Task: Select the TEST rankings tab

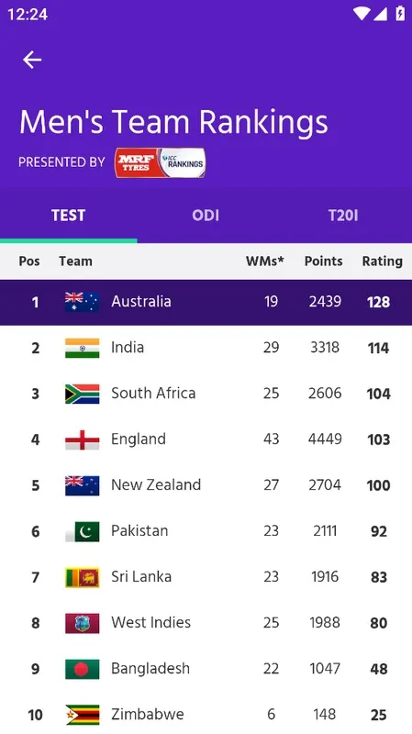Action: click(68, 216)
